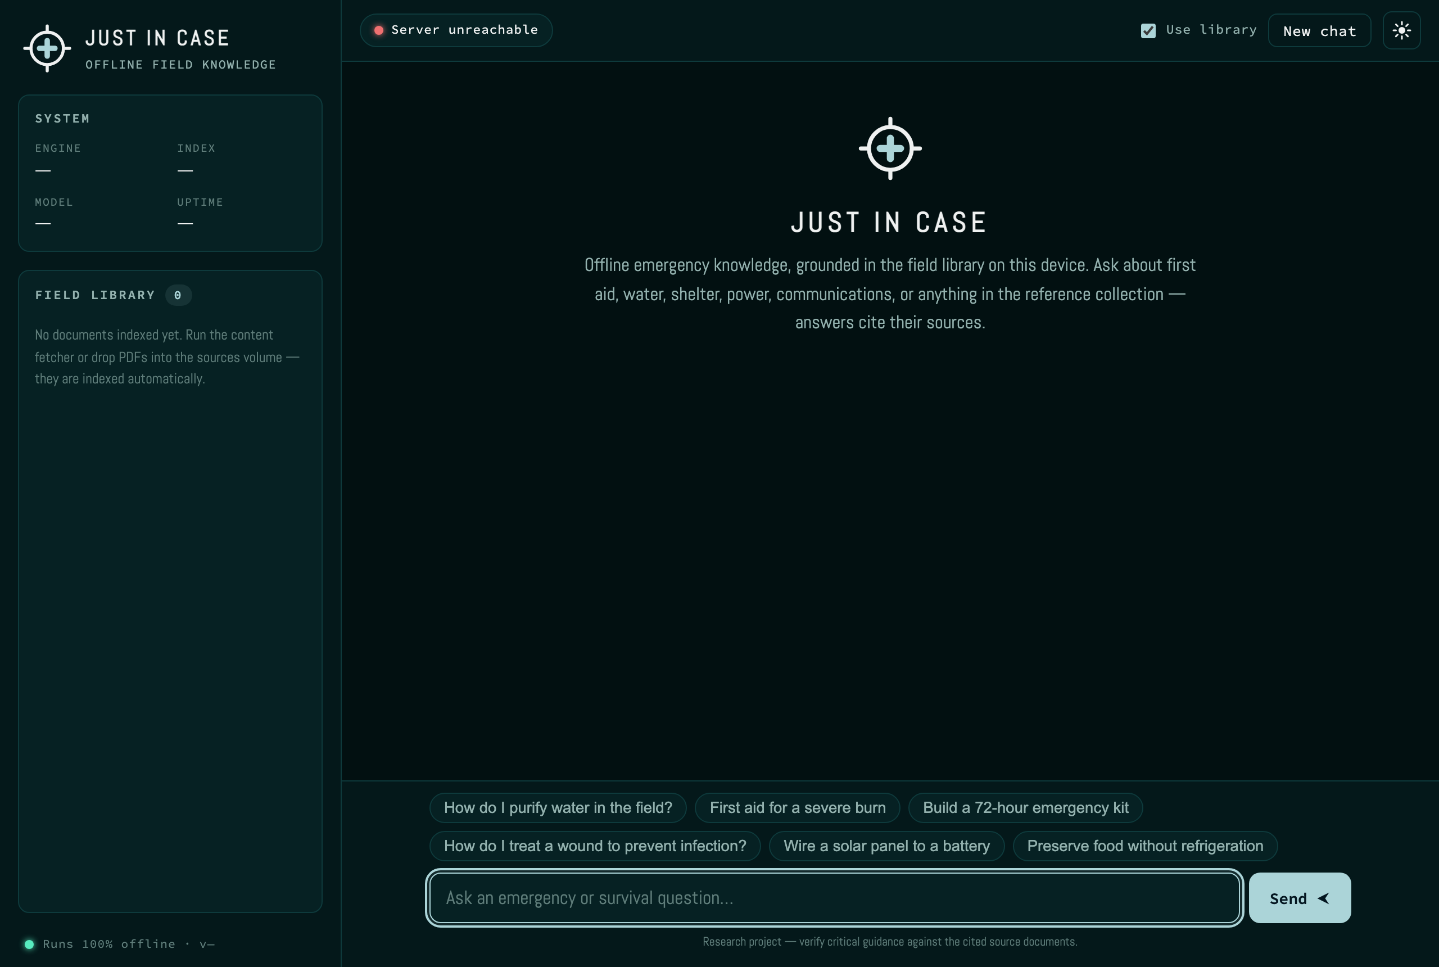Viewport: 1439px width, 967px height.
Task: Click the Field Library count badge showing 0
Action: (x=178, y=295)
